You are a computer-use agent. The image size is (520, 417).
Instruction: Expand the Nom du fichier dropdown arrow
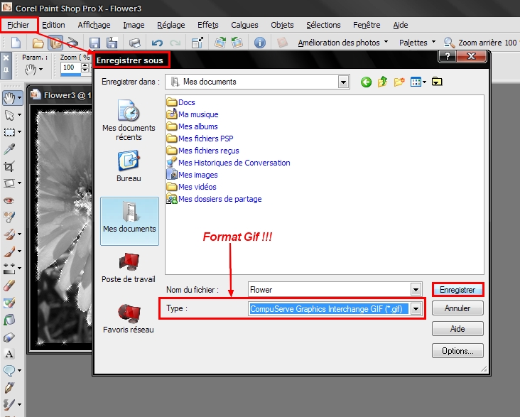[416, 290]
